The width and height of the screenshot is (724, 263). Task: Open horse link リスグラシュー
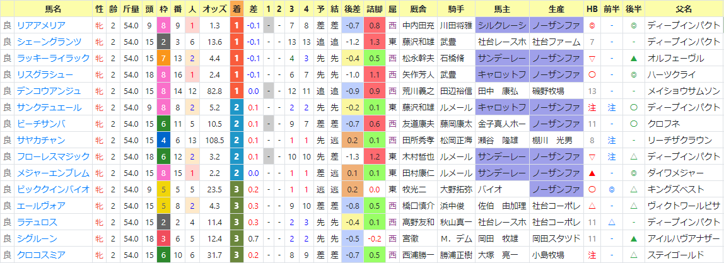[45, 75]
